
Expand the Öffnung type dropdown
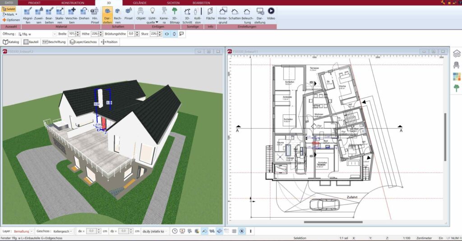55,34
